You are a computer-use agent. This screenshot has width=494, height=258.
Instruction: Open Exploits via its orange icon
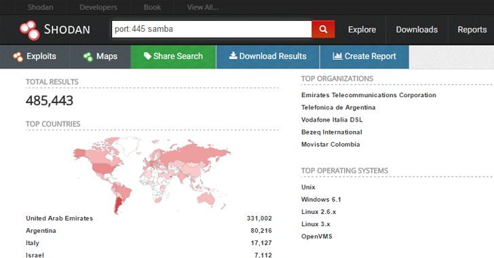tap(18, 57)
